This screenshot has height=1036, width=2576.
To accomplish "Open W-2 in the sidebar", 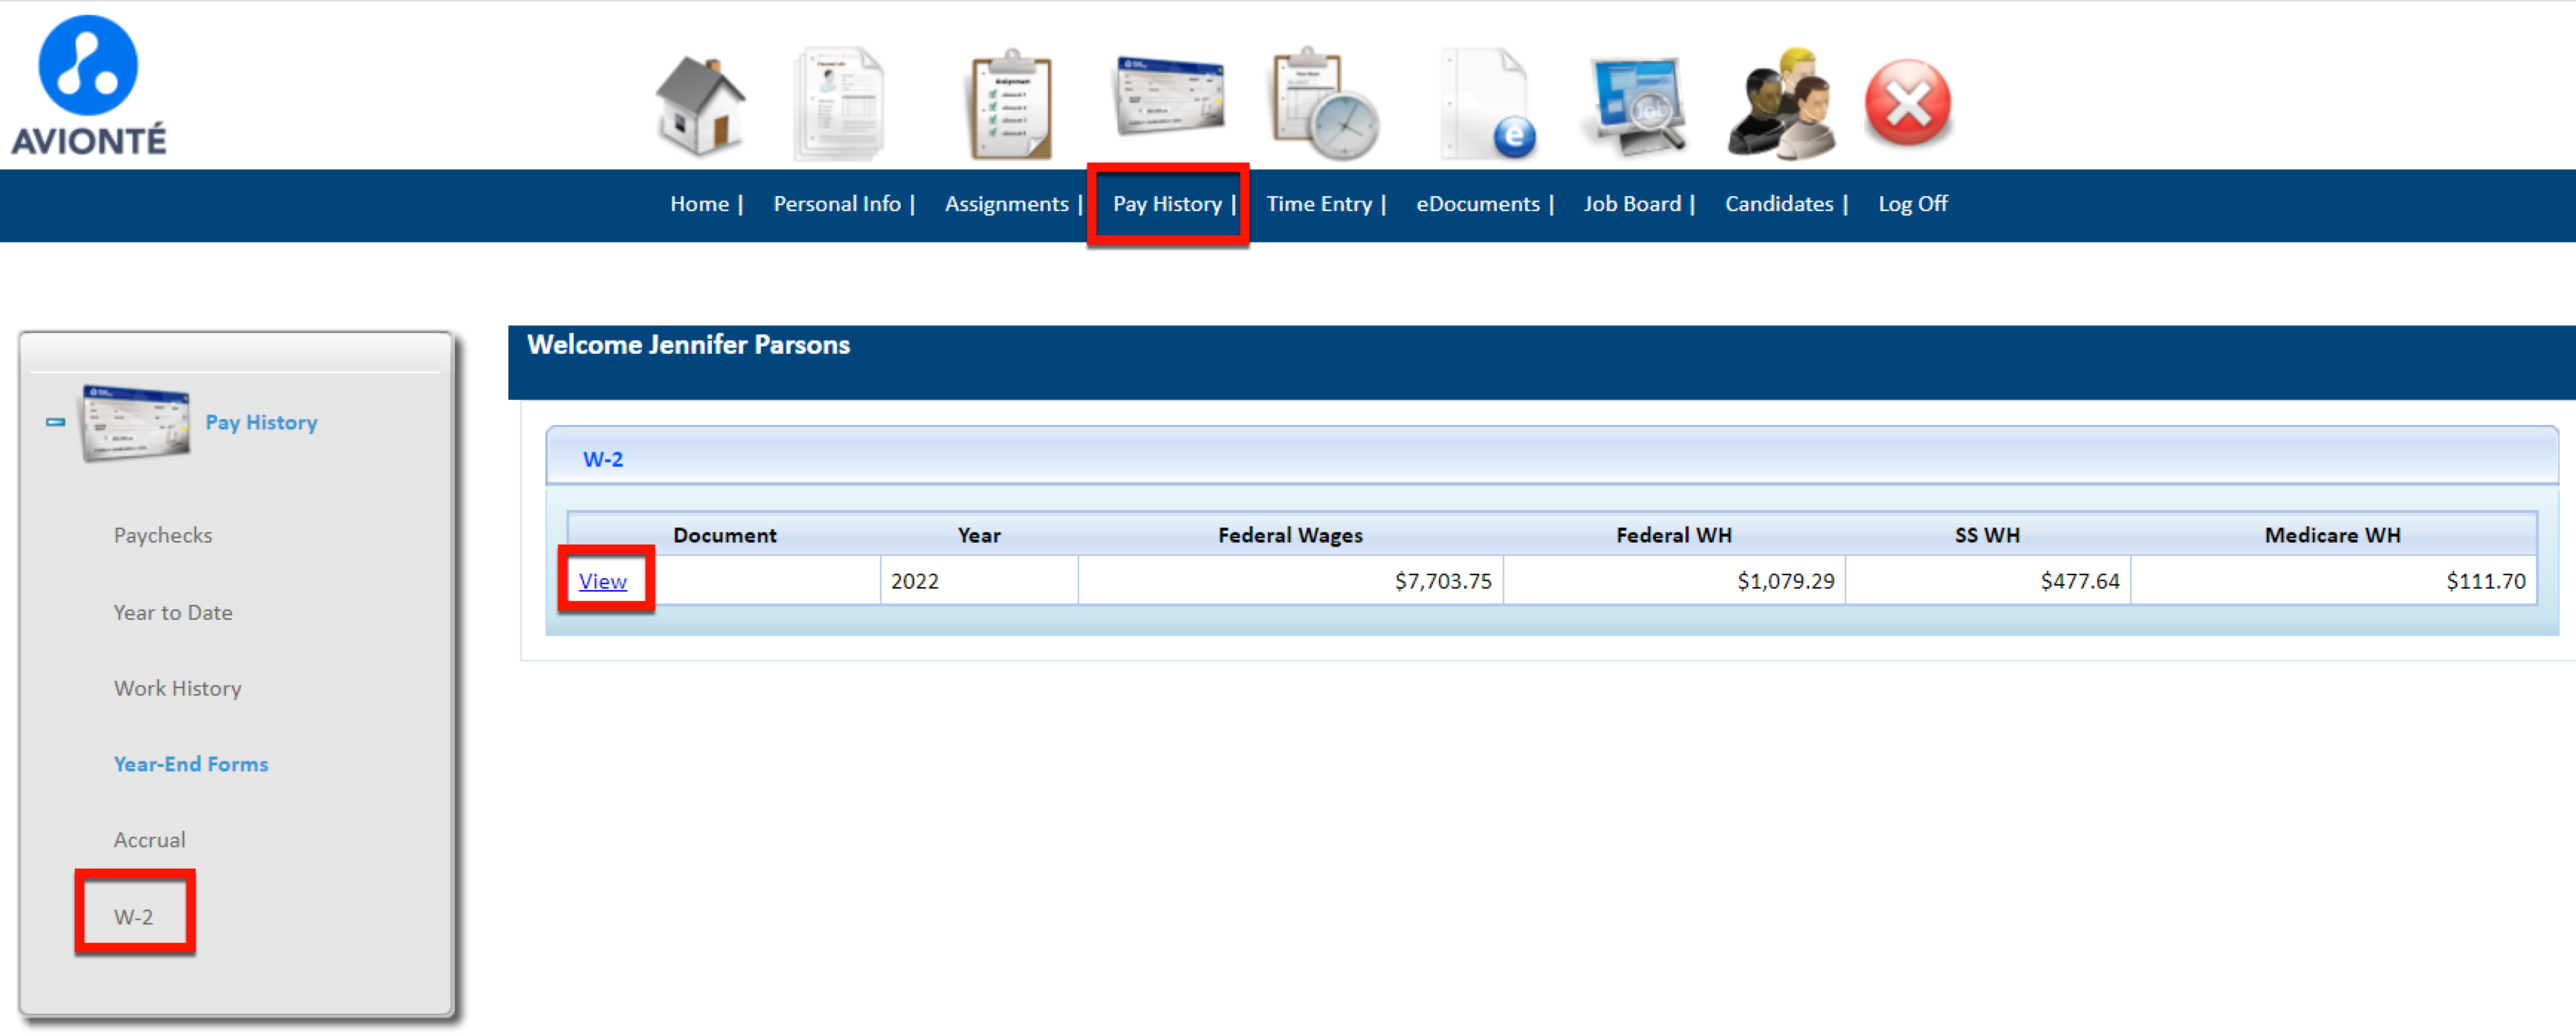I will pyautogui.click(x=133, y=918).
